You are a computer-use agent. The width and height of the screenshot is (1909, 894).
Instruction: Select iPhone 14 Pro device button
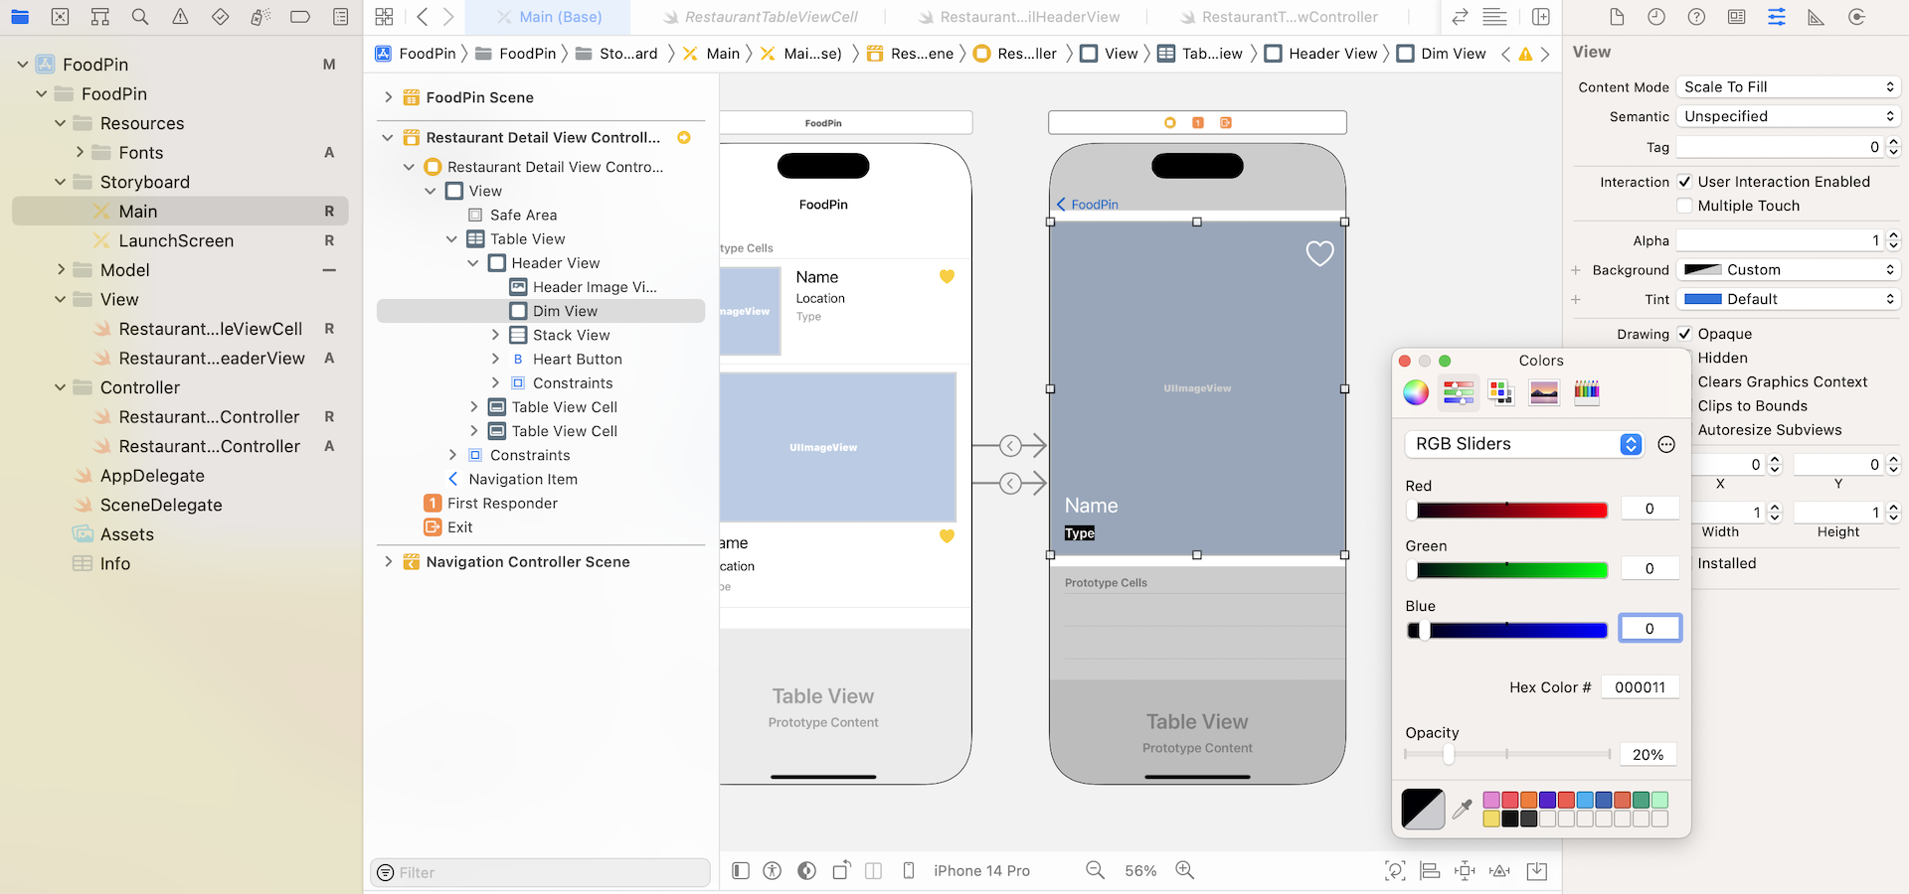pyautogui.click(x=980, y=871)
